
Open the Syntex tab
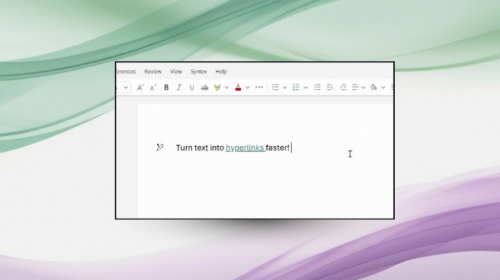[199, 72]
